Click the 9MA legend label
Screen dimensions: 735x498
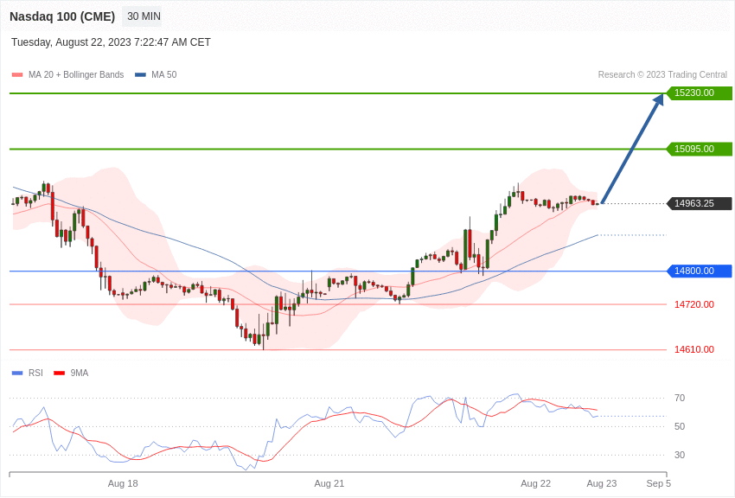(x=80, y=373)
